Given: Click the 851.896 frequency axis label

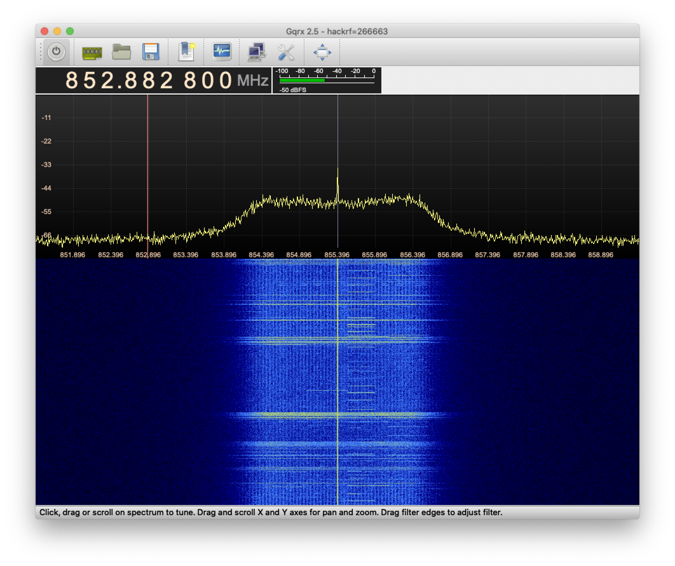Looking at the screenshot, I should pyautogui.click(x=72, y=255).
